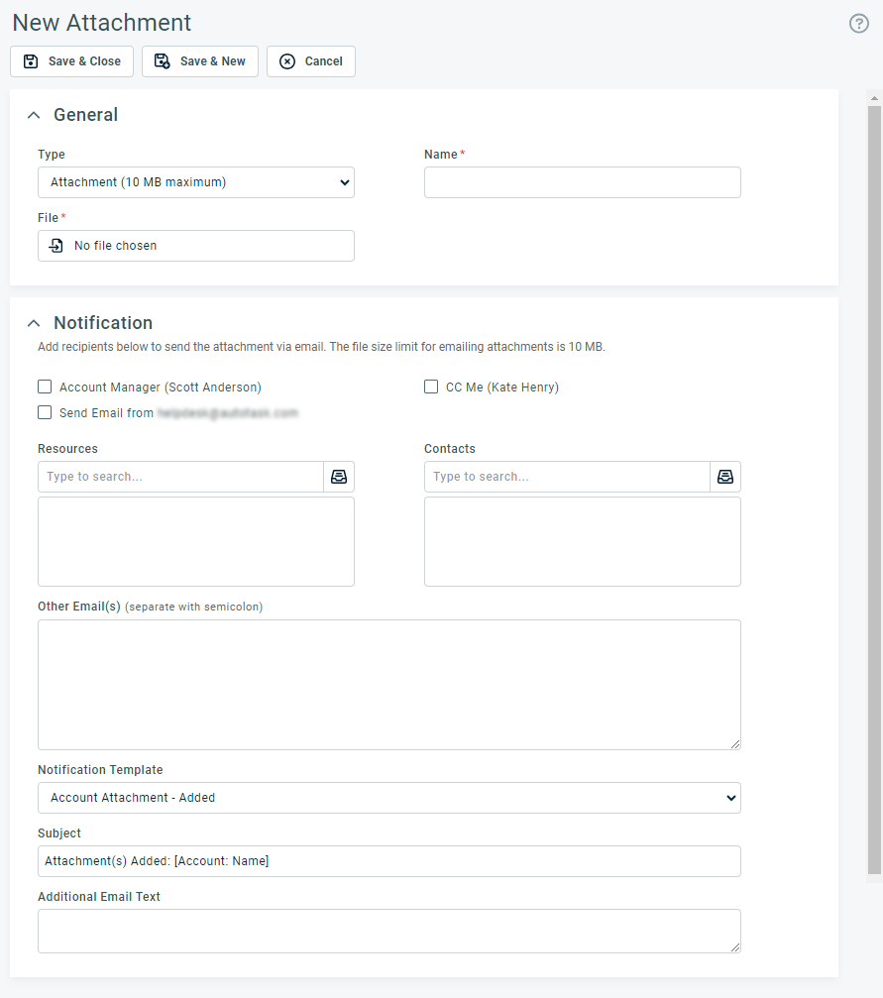This screenshot has width=883, height=998.
Task: Toggle Send Email from helpdesk checkbox
Action: pos(45,413)
